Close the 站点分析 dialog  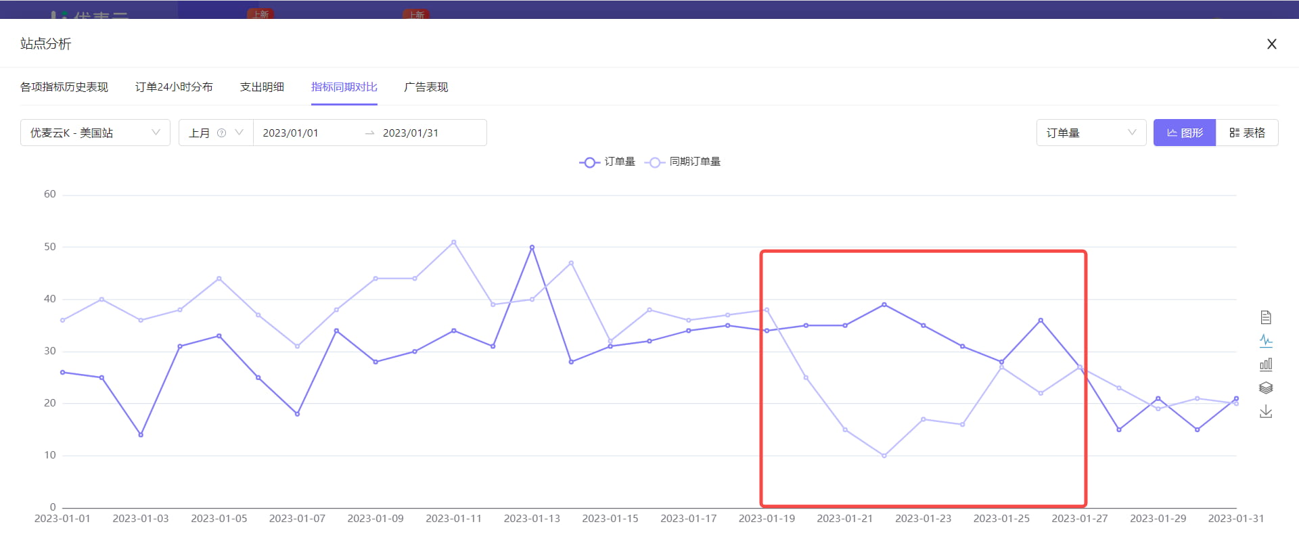click(x=1272, y=44)
